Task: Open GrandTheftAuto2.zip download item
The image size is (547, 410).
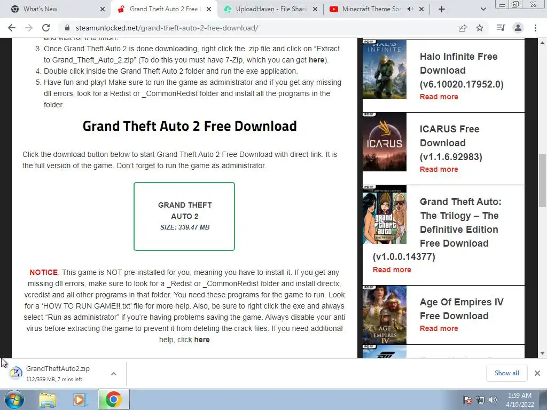Action: point(58,373)
